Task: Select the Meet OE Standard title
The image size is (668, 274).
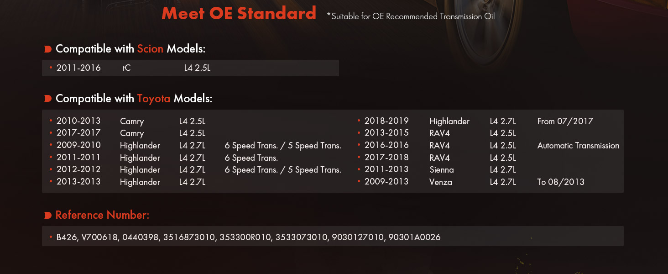Action: point(239,13)
